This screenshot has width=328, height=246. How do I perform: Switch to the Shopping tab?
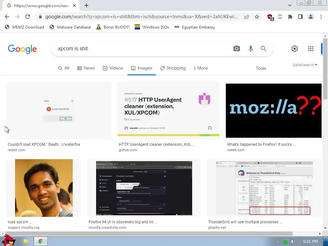[x=173, y=68]
